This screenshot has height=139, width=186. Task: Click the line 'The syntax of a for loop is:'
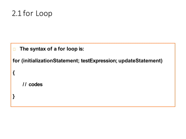(52, 49)
